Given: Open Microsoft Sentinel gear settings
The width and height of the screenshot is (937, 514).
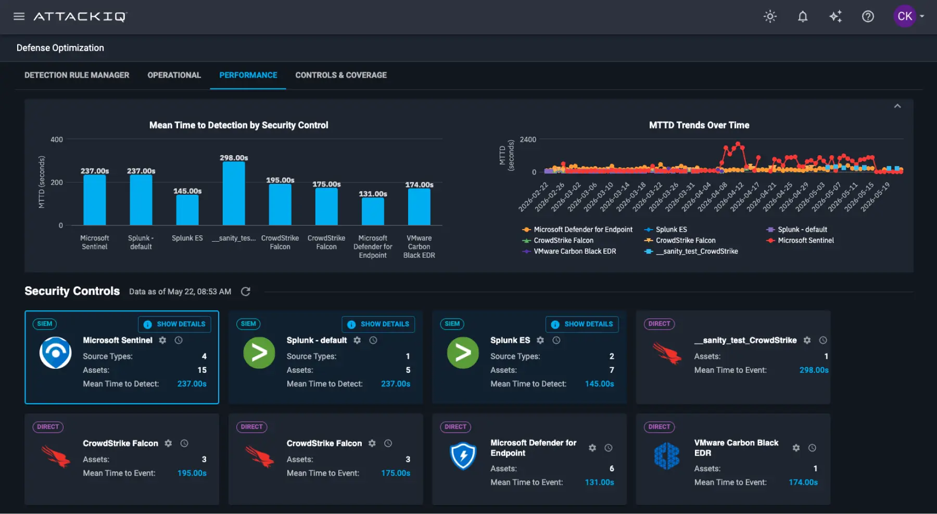Looking at the screenshot, I should (x=162, y=340).
